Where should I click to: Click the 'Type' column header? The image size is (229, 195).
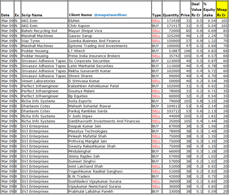pos(156,10)
